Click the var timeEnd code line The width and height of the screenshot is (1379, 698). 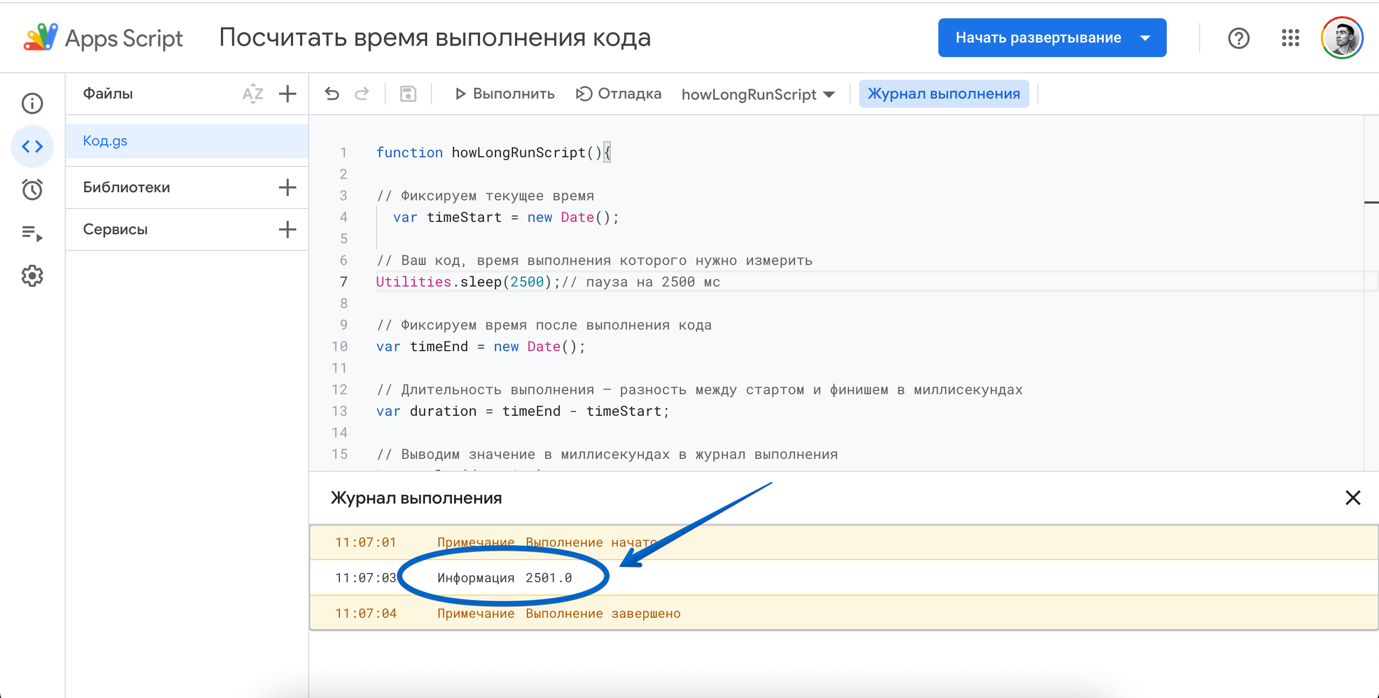coord(480,346)
